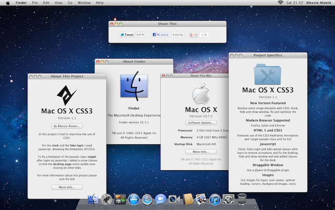This screenshot has width=335, height=210.
Task: Click the Project Specifics title bar
Action: point(268,55)
